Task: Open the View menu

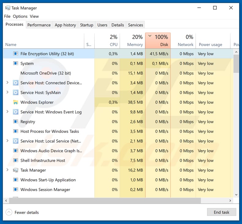Action: pos(34,16)
